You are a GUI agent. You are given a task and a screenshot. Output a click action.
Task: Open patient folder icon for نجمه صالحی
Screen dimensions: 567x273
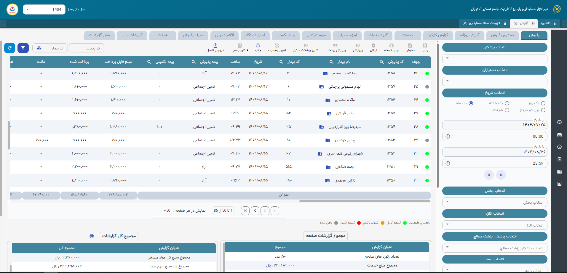328,167
